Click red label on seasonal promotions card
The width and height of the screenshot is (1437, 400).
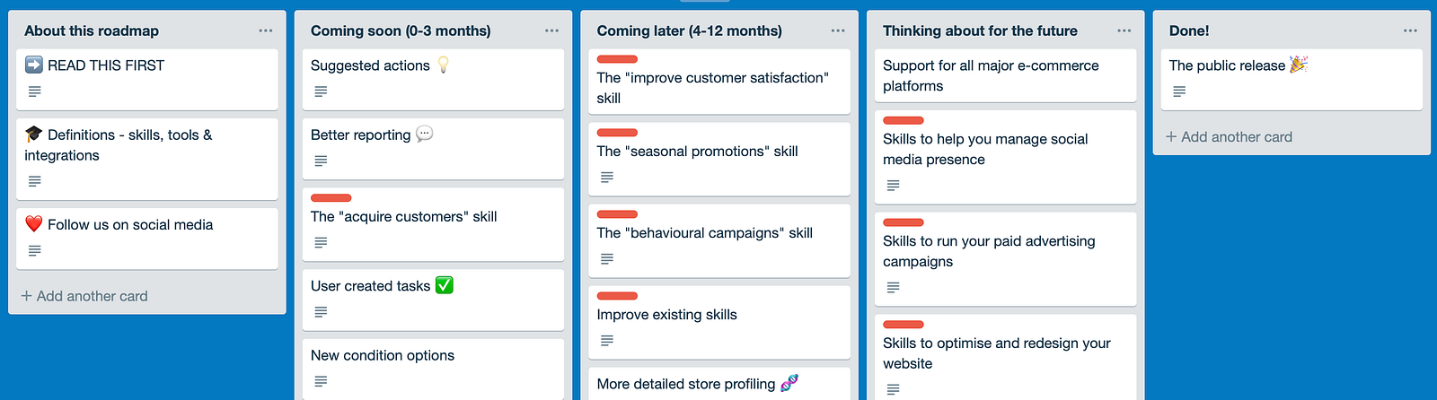coord(617,133)
